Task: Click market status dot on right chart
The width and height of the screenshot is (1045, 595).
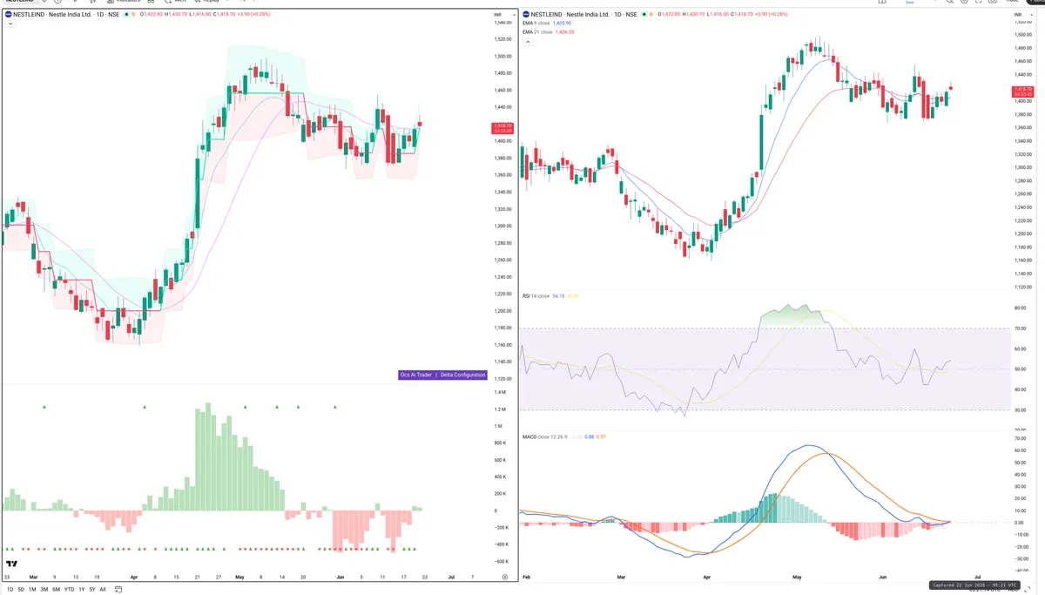Action: coord(645,15)
